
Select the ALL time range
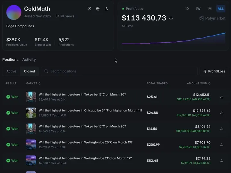pyautogui.click(x=220, y=9)
